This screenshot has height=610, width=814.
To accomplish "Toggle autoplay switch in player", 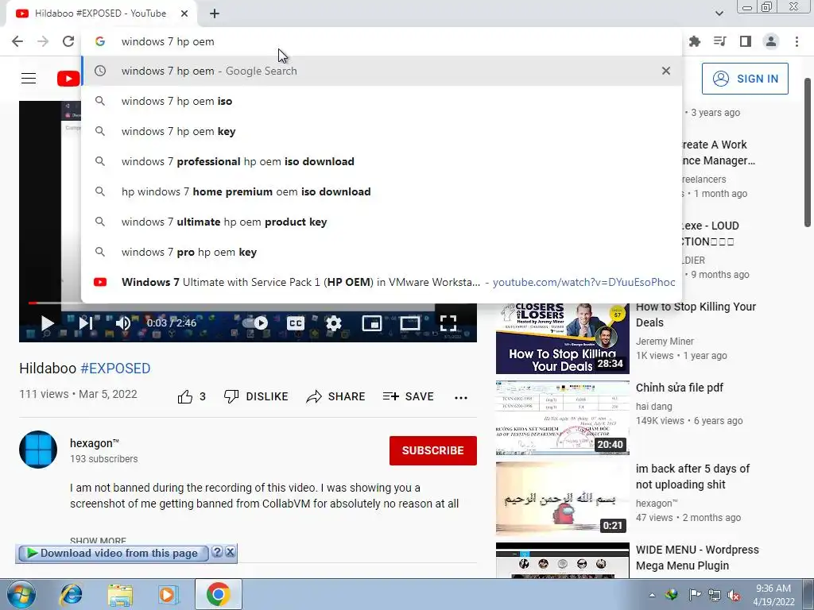I will click(x=255, y=323).
